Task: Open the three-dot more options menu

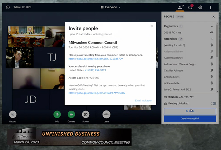Action: [x=210, y=7]
